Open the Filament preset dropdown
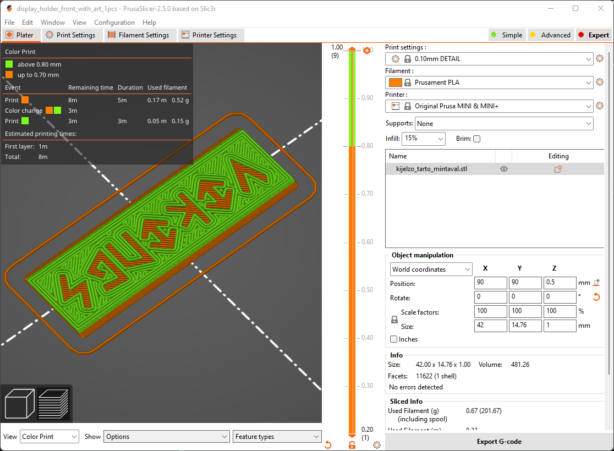Screen dimensions: 614x451 (489, 82)
